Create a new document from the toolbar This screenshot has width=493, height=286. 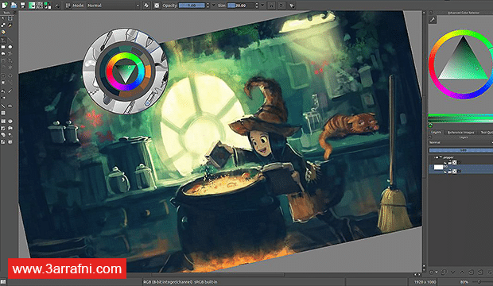5,5
